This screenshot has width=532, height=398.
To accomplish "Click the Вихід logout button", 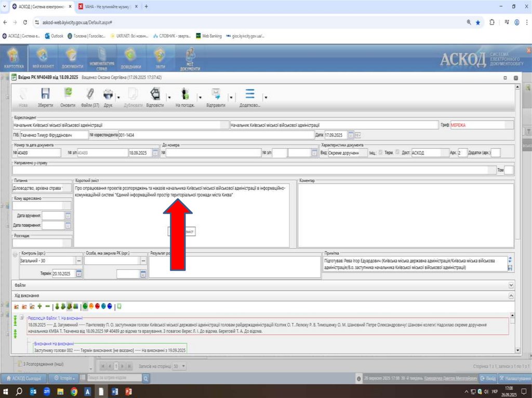I will coord(488,378).
